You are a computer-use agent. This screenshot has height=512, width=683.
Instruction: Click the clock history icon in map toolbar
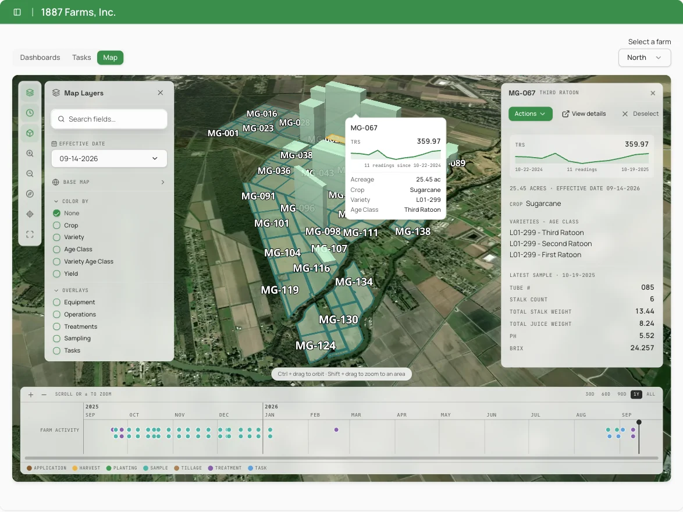[30, 113]
